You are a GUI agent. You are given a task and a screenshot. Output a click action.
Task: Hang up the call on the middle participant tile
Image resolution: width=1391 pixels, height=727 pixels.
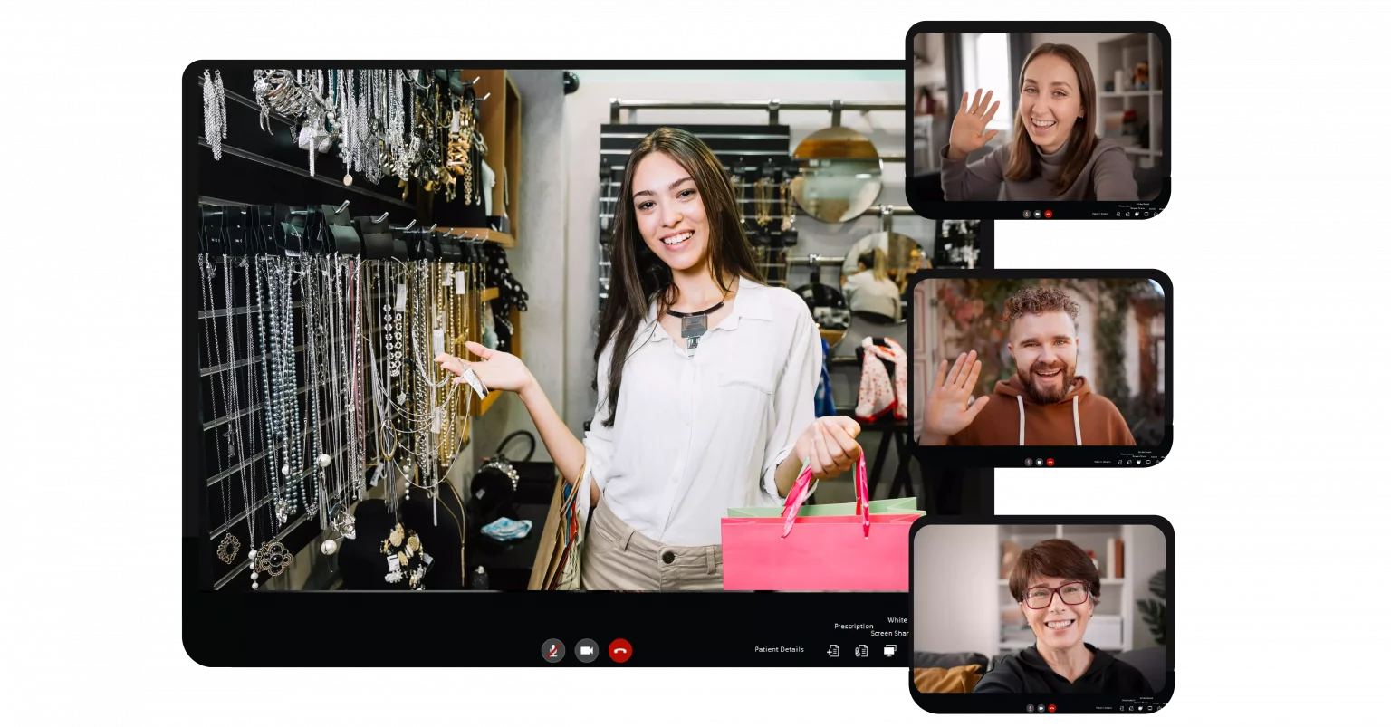click(1050, 463)
